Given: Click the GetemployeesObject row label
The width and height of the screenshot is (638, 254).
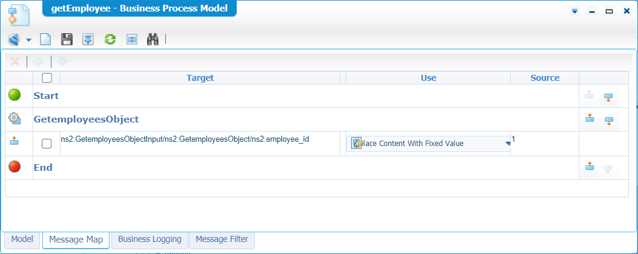Looking at the screenshot, I should coord(86,119).
